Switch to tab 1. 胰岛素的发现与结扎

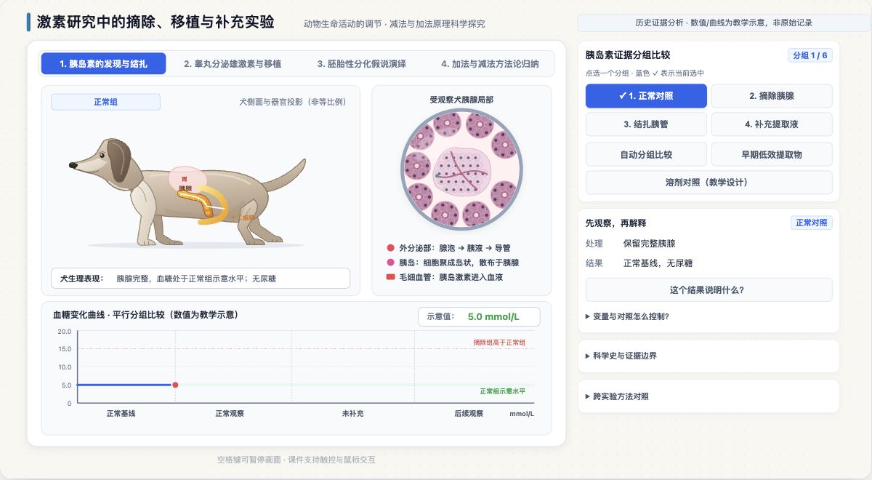pos(103,64)
